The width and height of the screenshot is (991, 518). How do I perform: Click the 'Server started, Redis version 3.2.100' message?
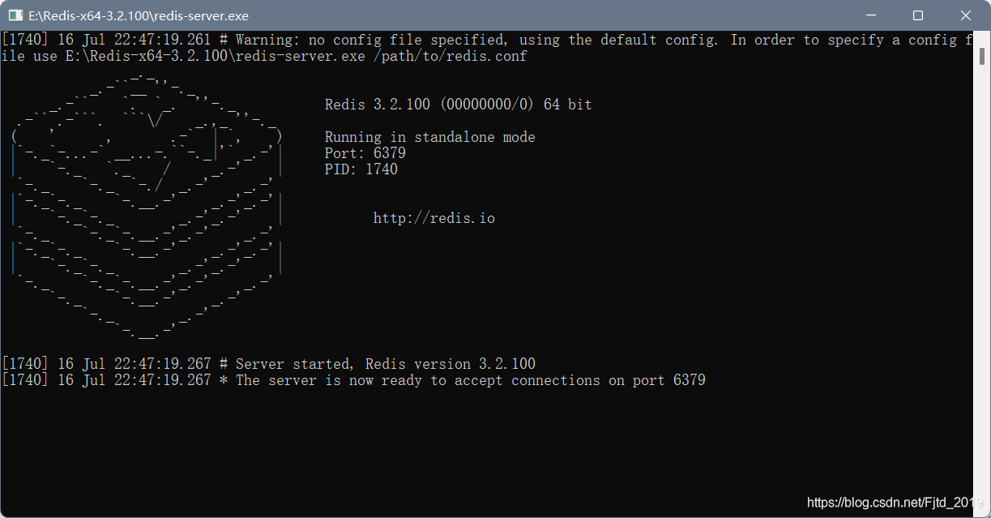tap(385, 364)
